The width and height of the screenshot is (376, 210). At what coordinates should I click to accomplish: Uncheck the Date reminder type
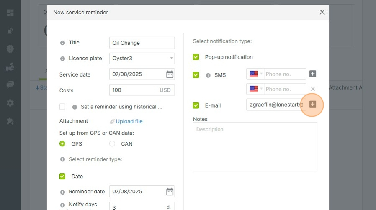point(62,177)
